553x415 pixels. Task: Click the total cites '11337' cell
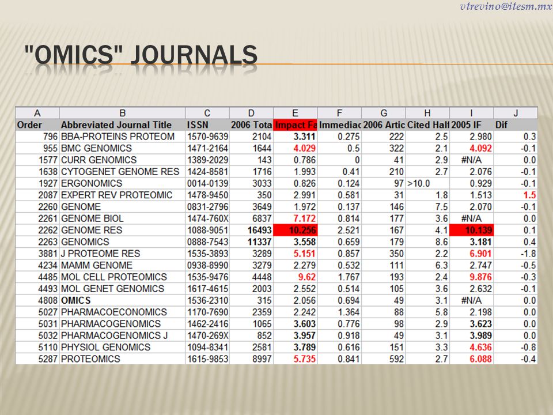click(252, 242)
